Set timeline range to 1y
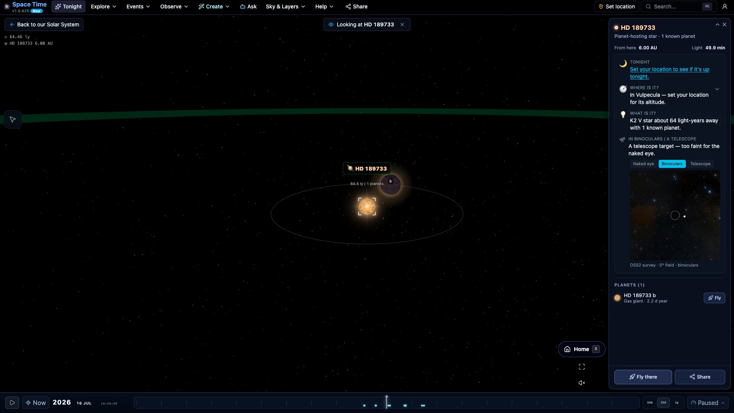Image resolution: width=734 pixels, height=413 pixels. [x=677, y=403]
